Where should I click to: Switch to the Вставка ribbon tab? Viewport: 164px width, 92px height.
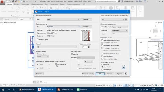tap(17, 4)
